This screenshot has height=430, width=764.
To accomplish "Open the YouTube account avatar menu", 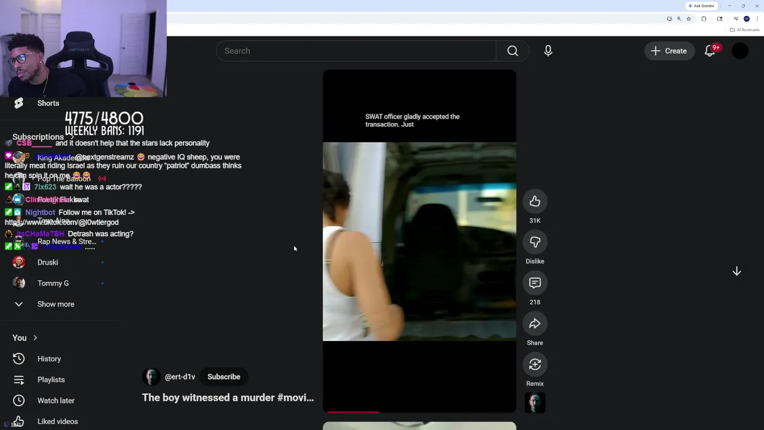I will [740, 51].
